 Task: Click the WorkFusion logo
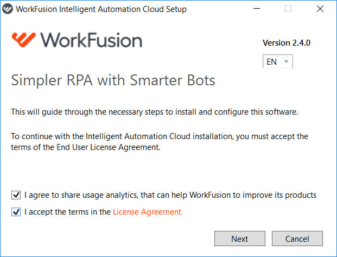coord(77,40)
